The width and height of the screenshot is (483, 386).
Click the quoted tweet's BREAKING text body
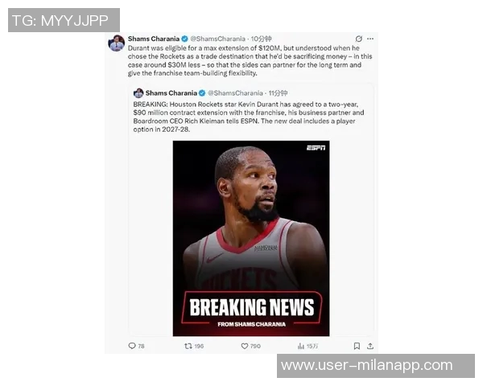coord(249,117)
